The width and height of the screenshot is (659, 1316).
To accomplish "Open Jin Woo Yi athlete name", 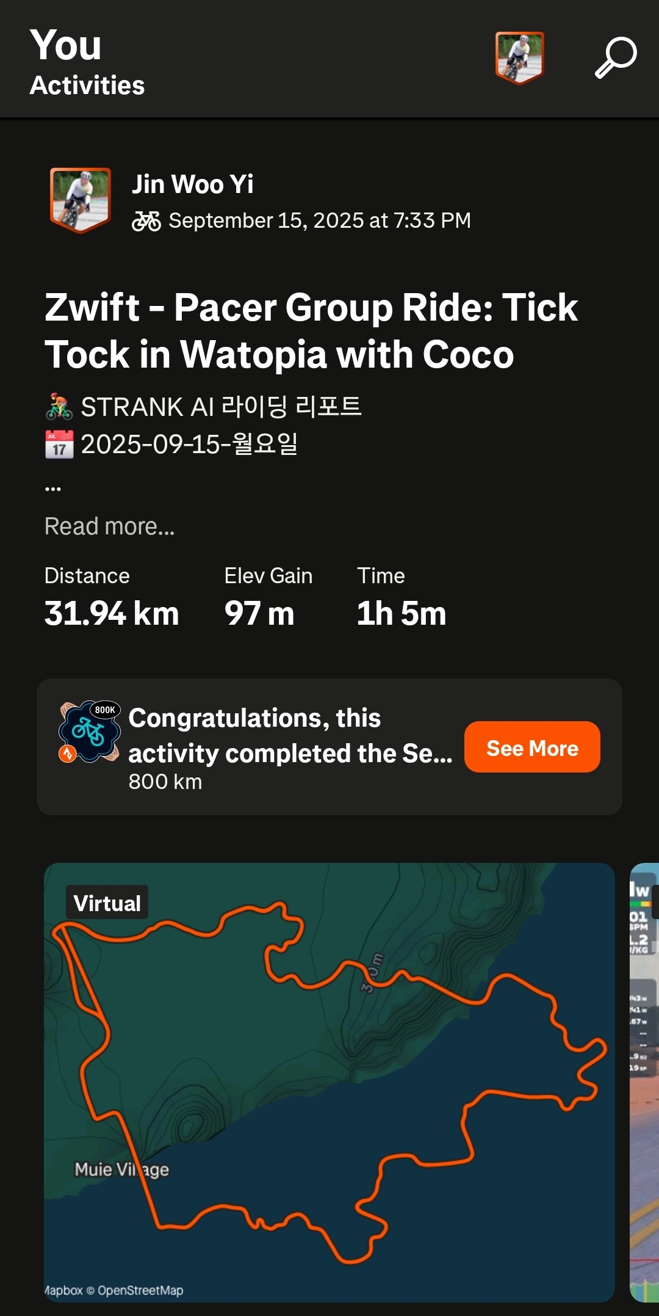I will pyautogui.click(x=193, y=184).
